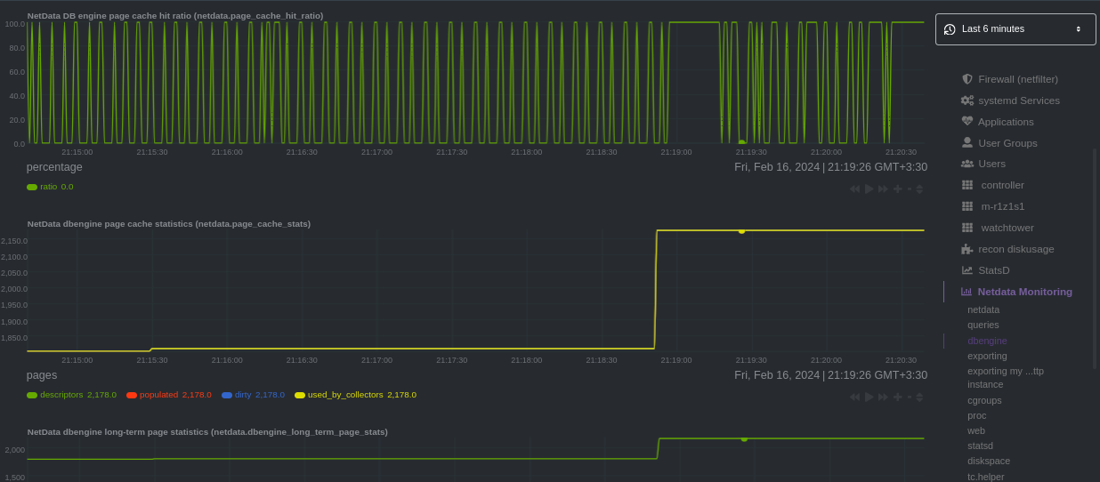The width and height of the screenshot is (1100, 482).
Task: Click the recon diskusage puzzle icon
Action: [967, 249]
